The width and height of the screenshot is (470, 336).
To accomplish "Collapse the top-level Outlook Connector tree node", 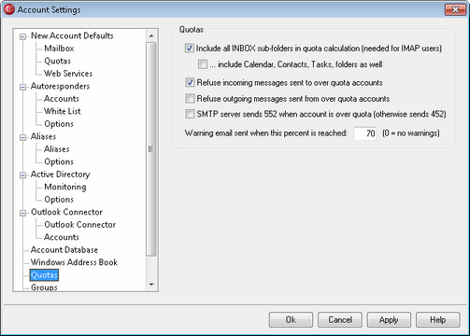I will pos(22,213).
